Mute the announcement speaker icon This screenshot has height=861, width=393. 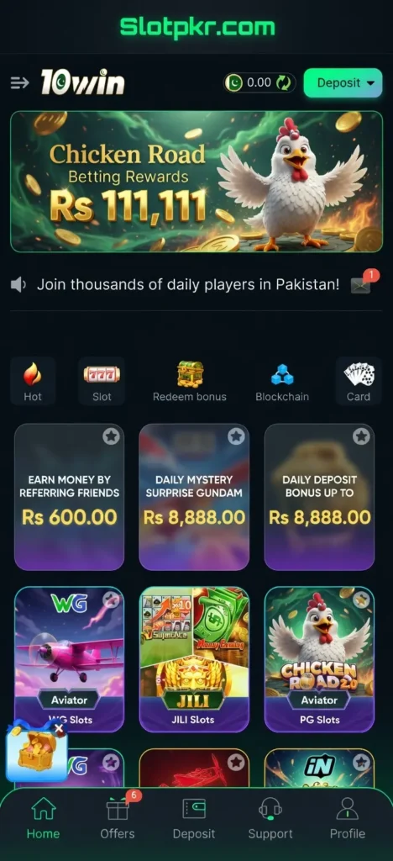[x=18, y=285]
